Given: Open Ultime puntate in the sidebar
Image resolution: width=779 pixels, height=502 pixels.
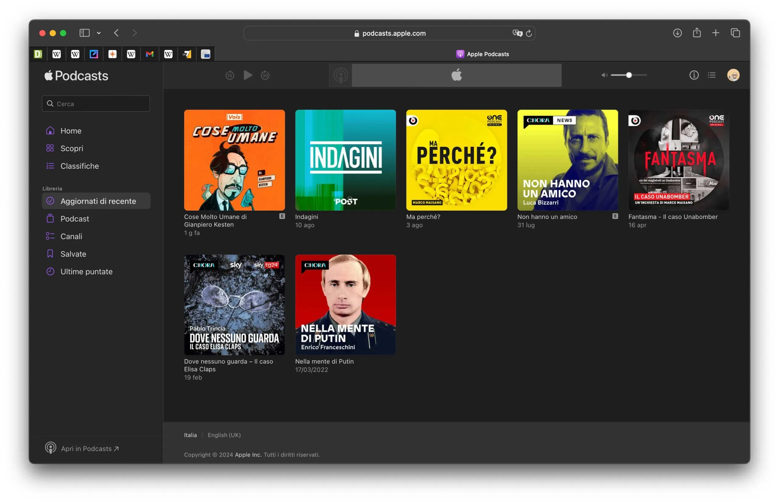Looking at the screenshot, I should [96, 272].
